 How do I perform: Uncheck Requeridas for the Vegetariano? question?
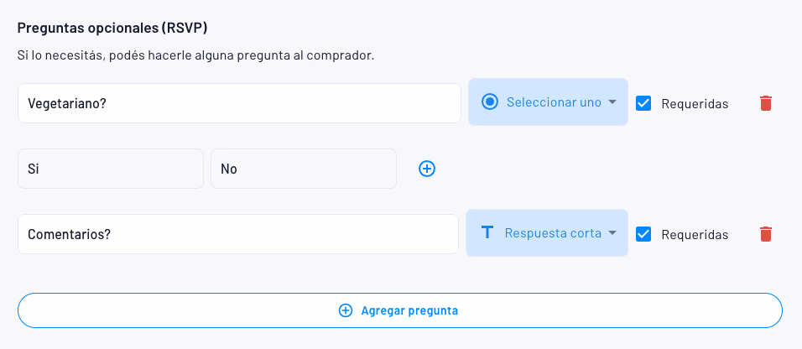coord(643,103)
